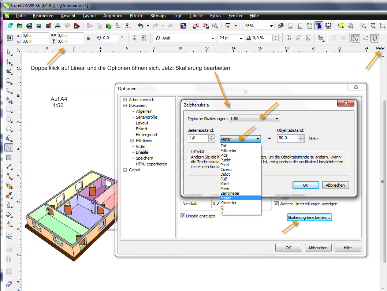Click Abbrechen in the Optionen dialog
Image resolution: width=387 pixels, height=291 pixels.
click(318, 247)
